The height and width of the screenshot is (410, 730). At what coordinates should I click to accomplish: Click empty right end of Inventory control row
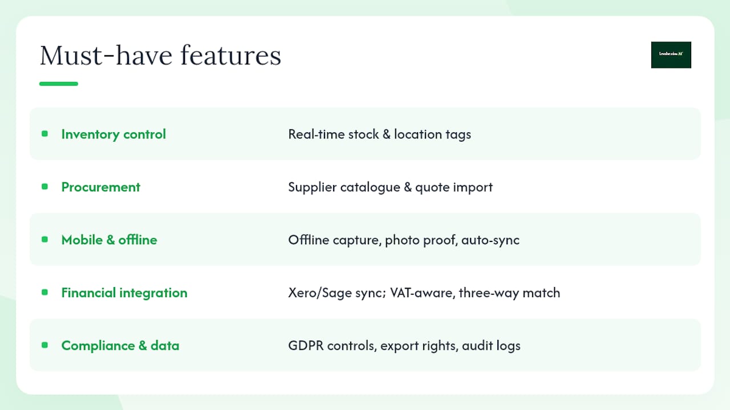coord(627,134)
